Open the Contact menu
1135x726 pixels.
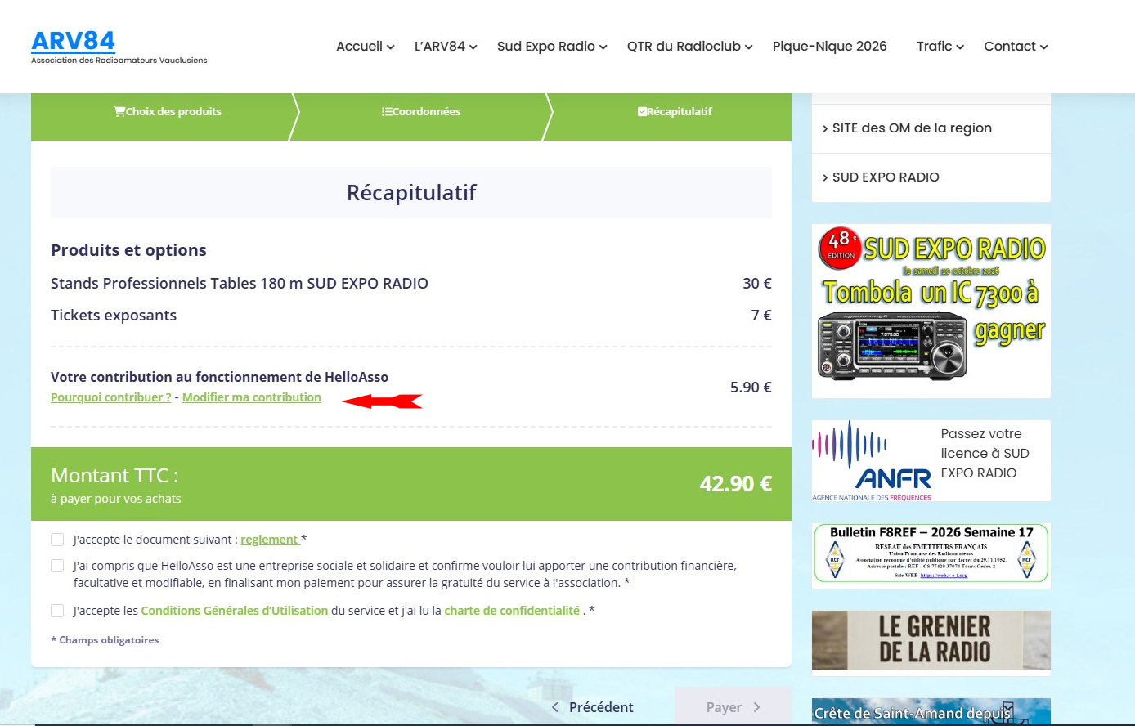pos(1015,47)
